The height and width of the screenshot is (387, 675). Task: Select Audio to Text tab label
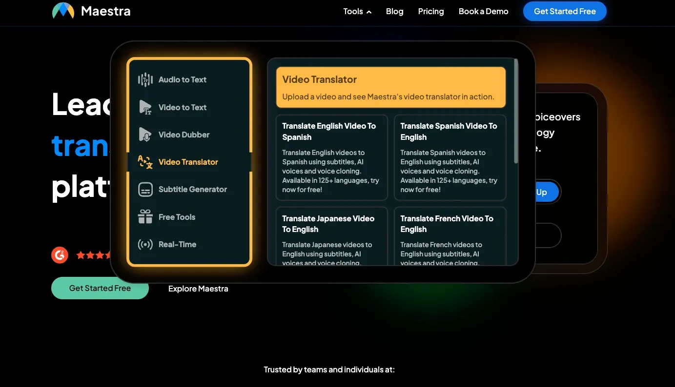[x=183, y=79]
